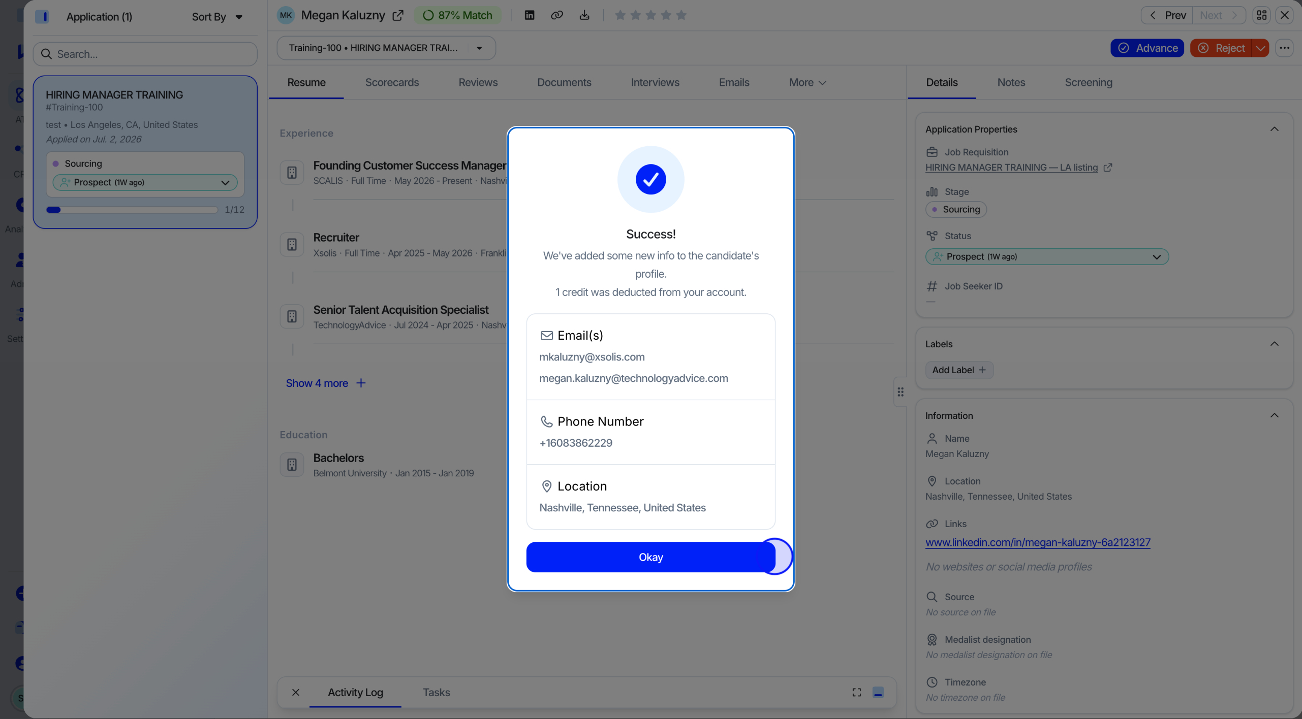Close the Activity Log panel with X
This screenshot has width=1302, height=719.
[296, 692]
